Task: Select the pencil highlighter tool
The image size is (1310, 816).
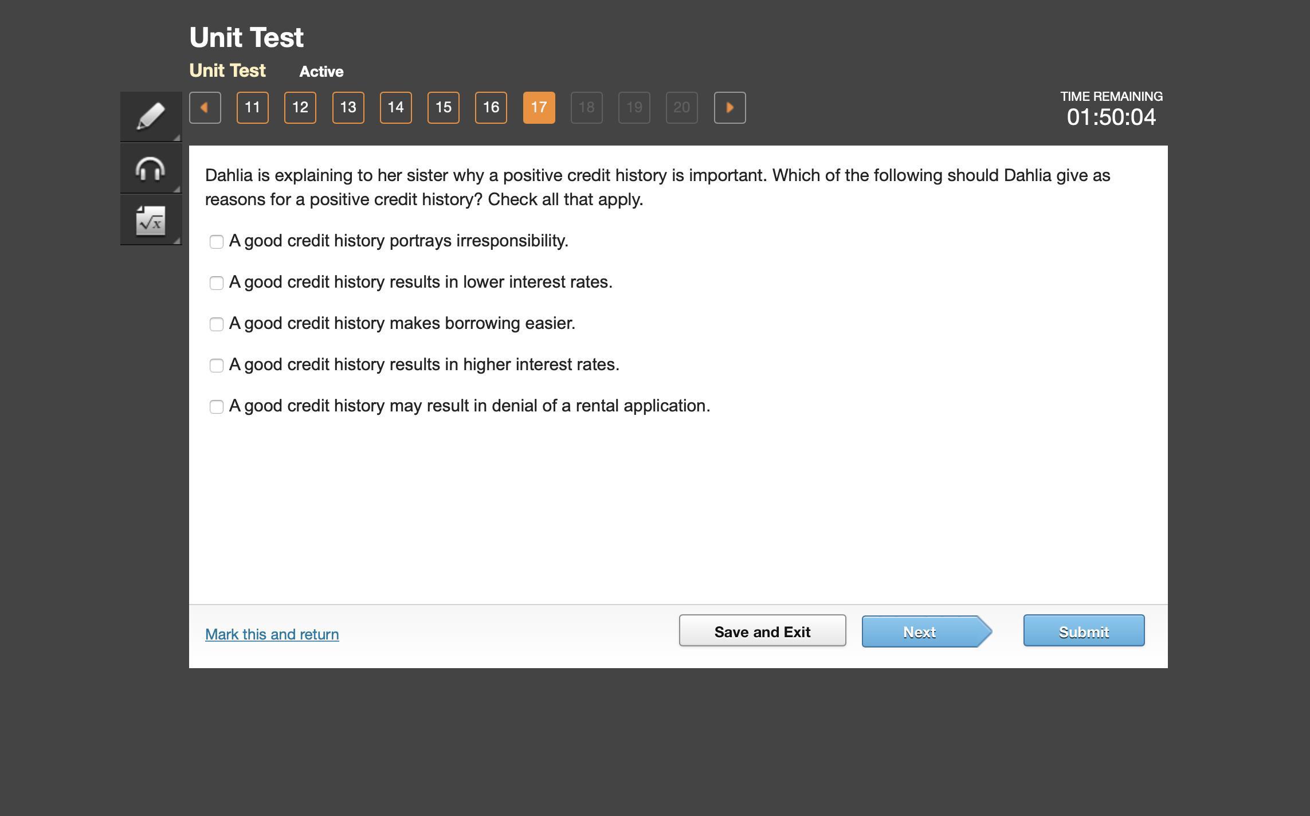Action: click(x=151, y=116)
